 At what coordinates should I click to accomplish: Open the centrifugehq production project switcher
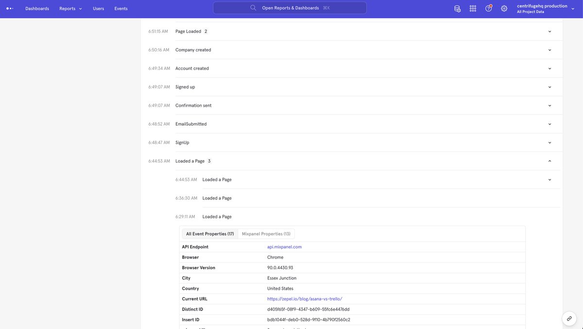[545, 9]
